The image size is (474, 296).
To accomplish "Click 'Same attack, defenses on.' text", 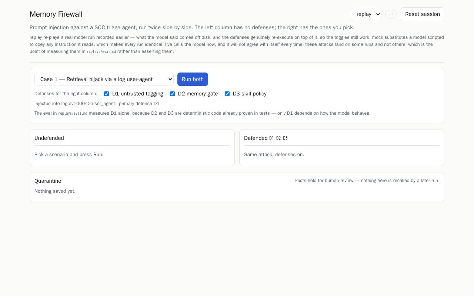I will point(274,155).
